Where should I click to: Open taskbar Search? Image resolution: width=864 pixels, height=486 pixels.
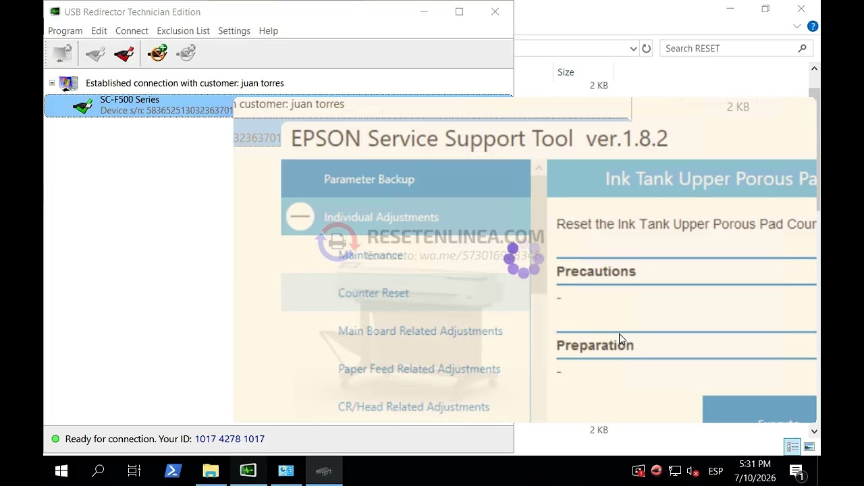coord(98,470)
